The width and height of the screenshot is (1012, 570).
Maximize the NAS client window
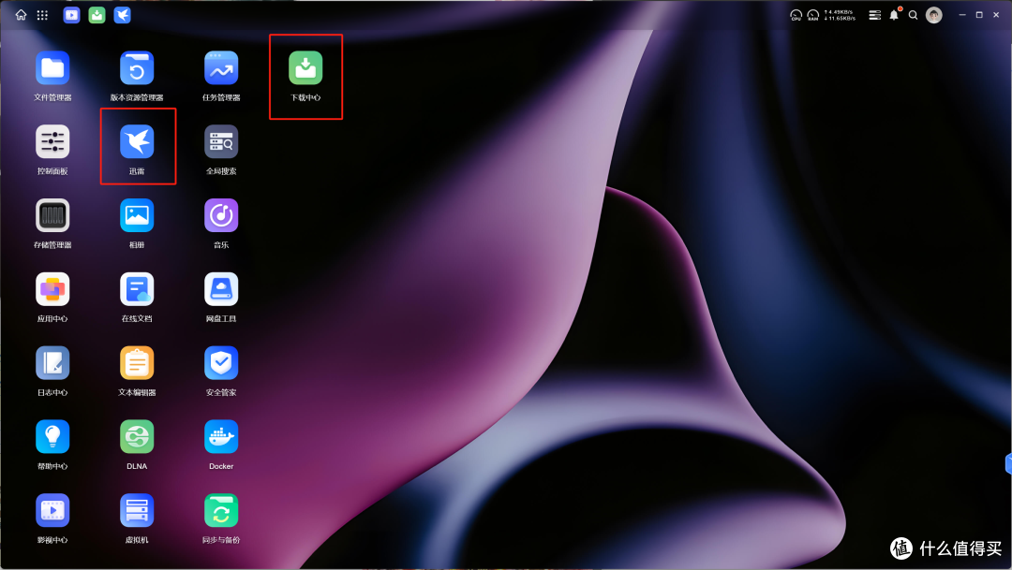pos(979,15)
